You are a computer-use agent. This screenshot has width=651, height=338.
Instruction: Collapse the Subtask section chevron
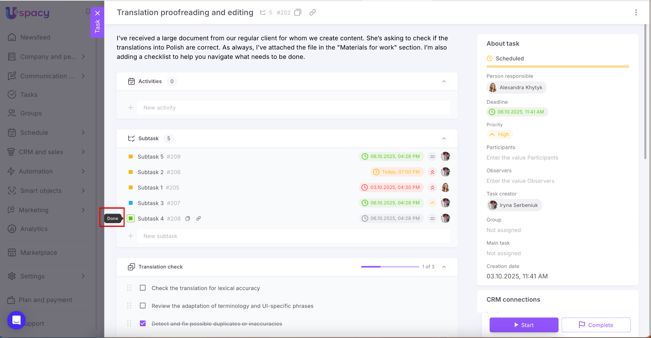click(444, 138)
